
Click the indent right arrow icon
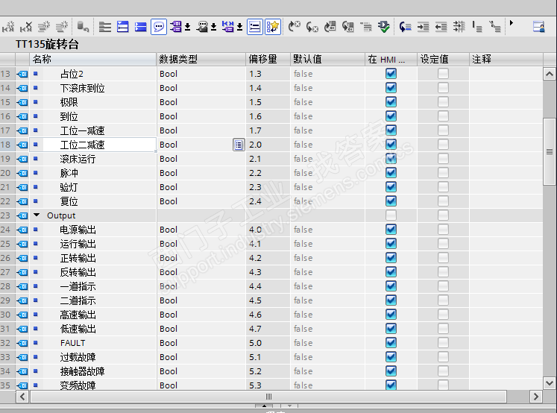coord(423,27)
